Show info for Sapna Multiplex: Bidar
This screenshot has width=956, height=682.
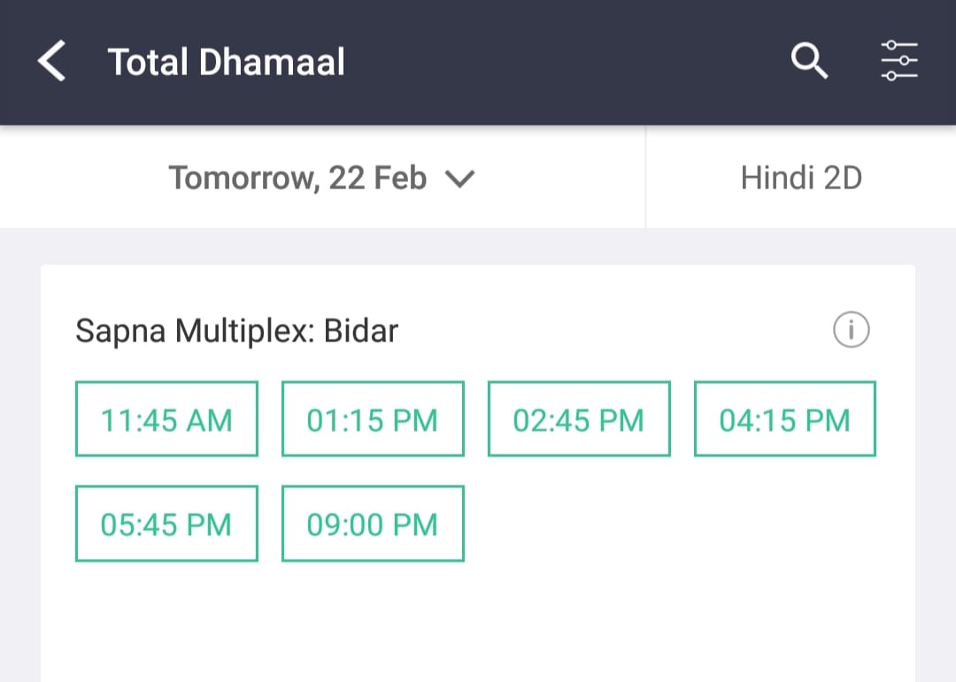point(852,330)
